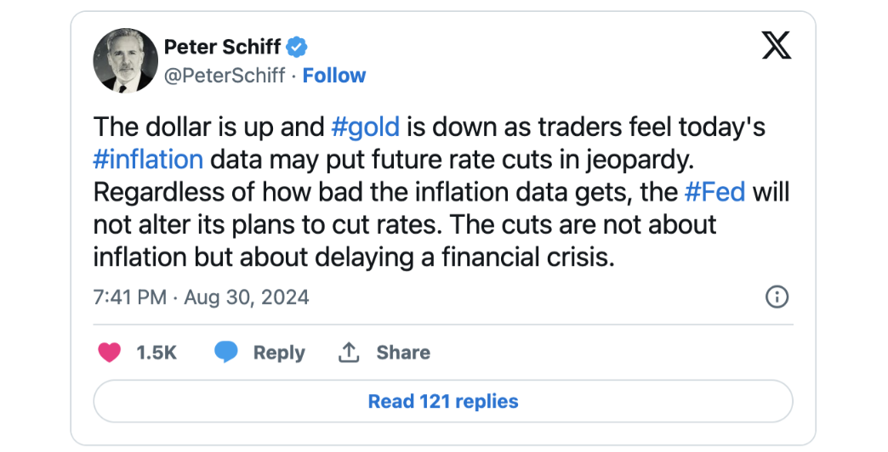Click the Reply text label
Viewport: 888px width, 452px height.
coord(279,353)
